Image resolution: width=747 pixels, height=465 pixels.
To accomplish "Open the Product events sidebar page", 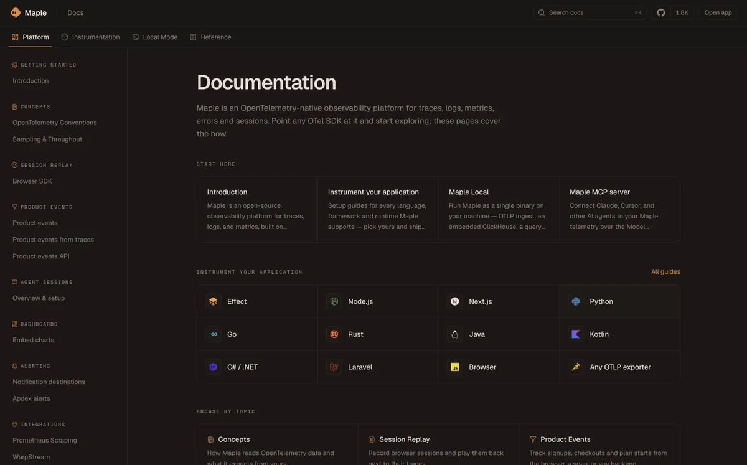I will pos(35,223).
